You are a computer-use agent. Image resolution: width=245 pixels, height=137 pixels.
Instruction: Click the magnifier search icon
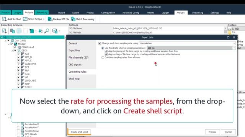point(47,31)
